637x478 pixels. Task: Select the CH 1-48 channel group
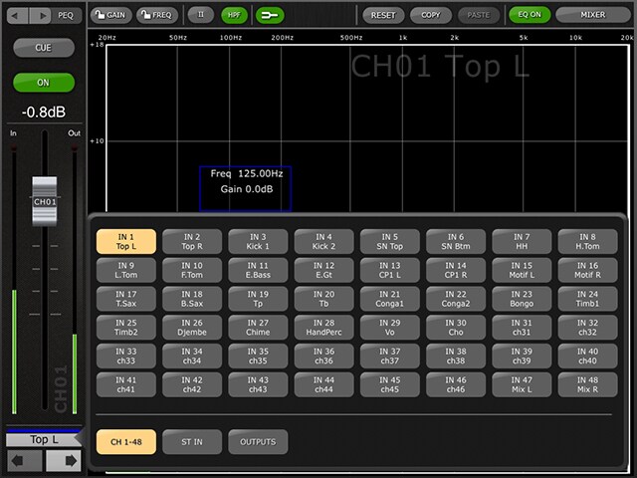pyautogui.click(x=125, y=441)
